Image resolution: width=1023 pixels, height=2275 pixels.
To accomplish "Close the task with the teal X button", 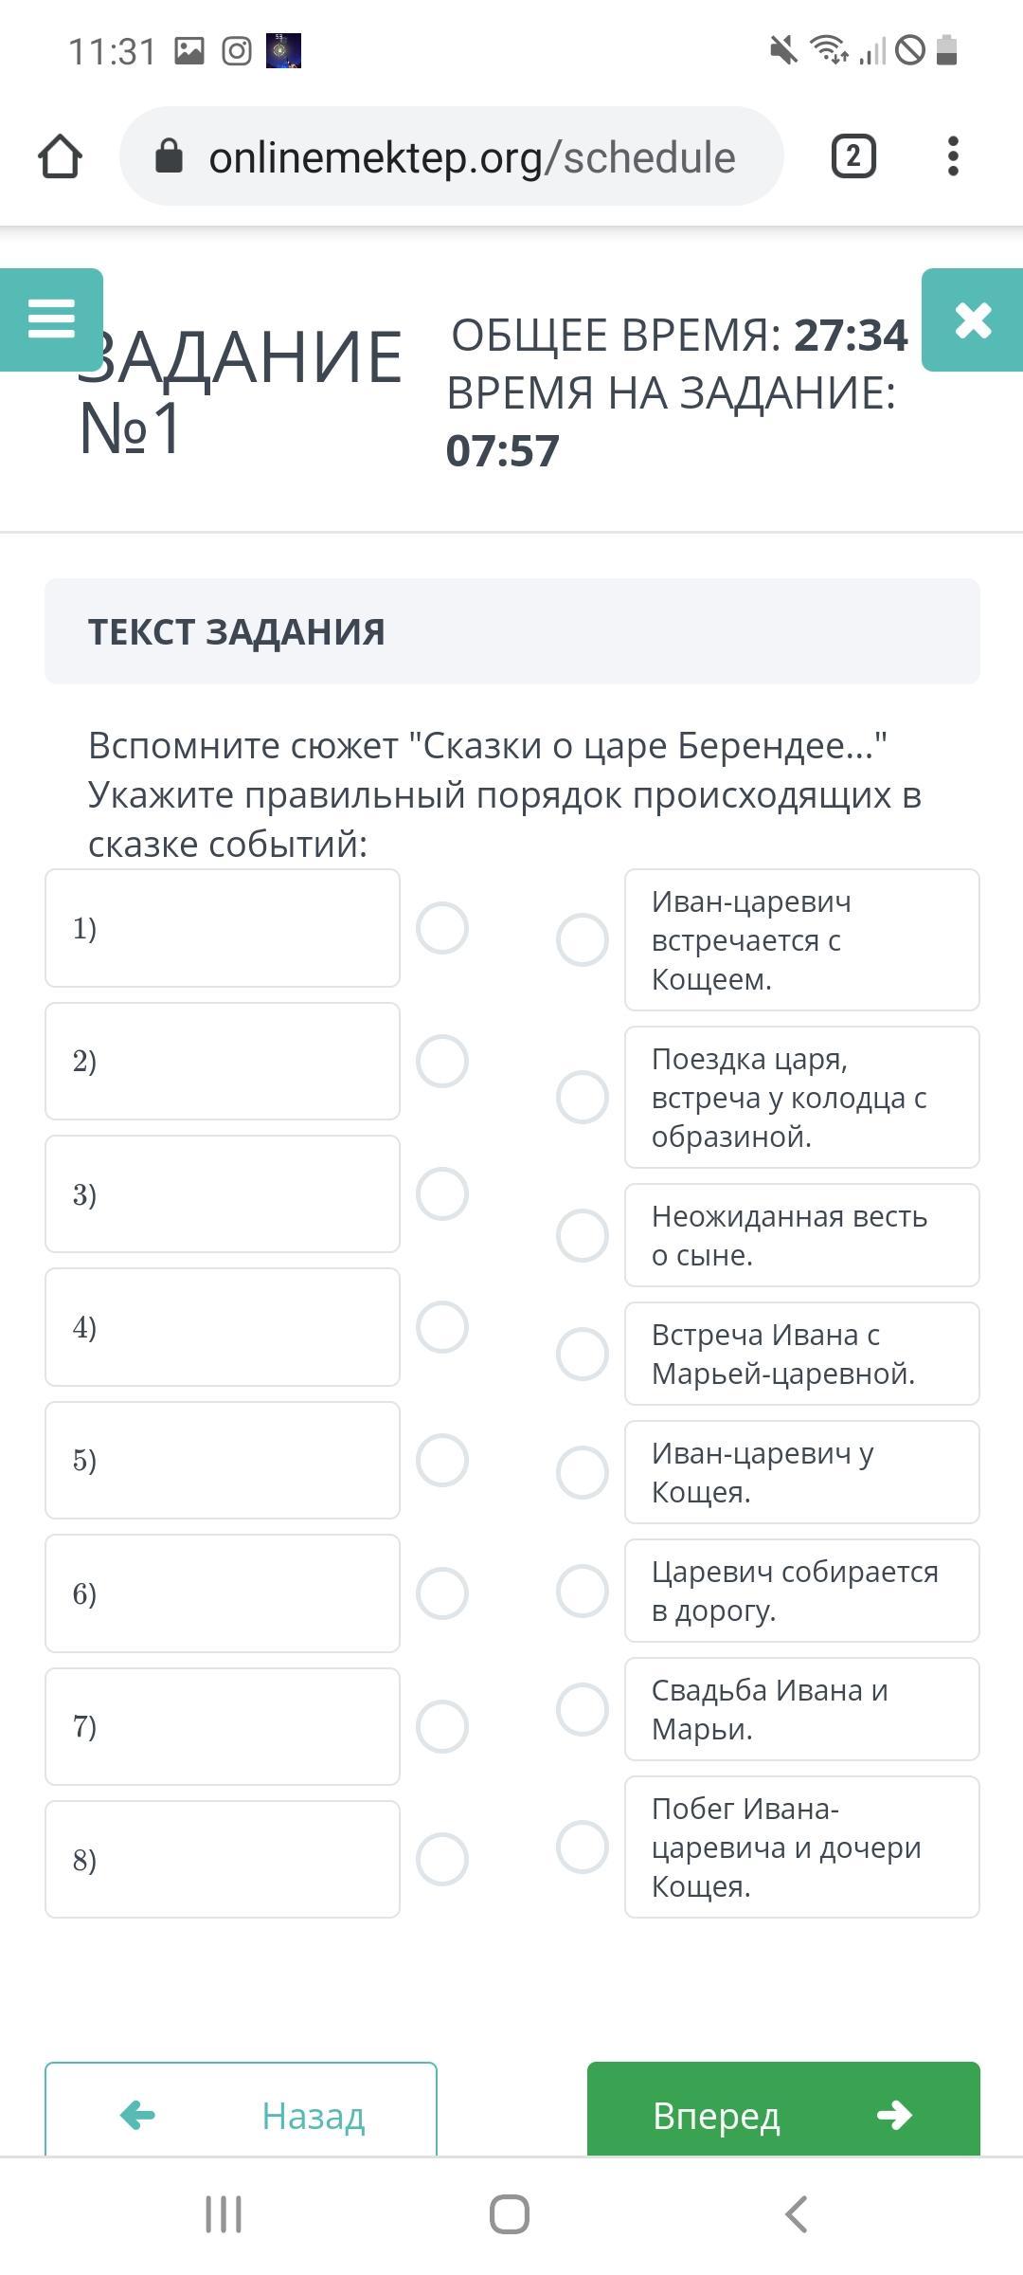I will [x=973, y=319].
